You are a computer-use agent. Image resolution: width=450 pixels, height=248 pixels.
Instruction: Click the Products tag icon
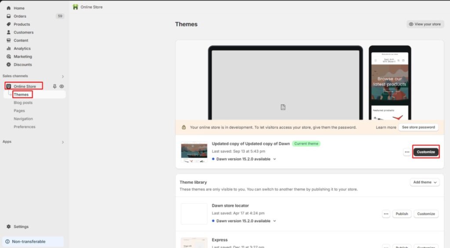[9, 24]
